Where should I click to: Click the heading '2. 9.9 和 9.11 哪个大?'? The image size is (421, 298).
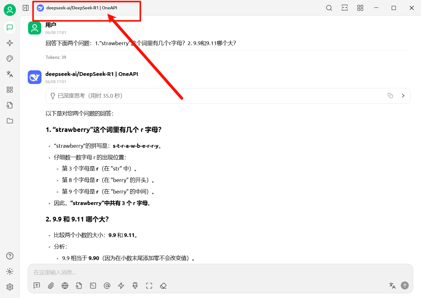pyautogui.click(x=77, y=219)
